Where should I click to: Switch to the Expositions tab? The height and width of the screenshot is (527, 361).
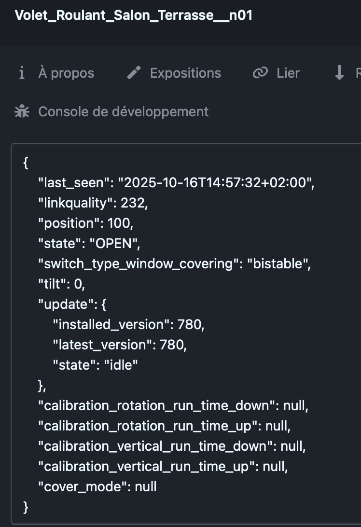(185, 73)
